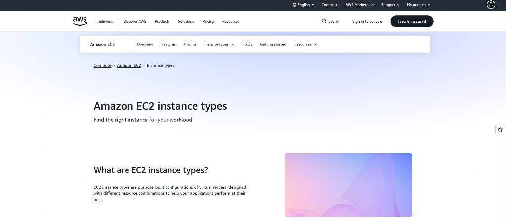Click the Create account button
The height and width of the screenshot is (223, 506).
412,21
